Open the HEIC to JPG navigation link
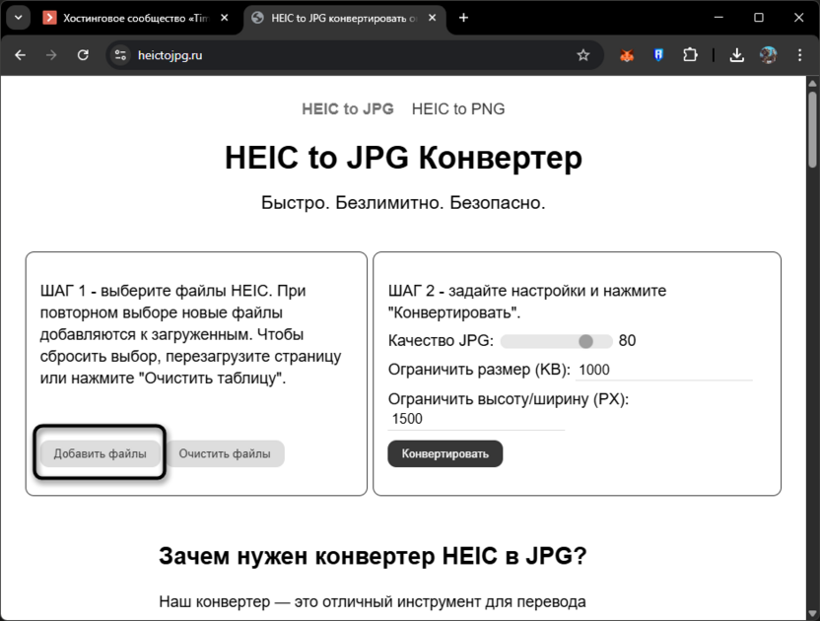Image resolution: width=820 pixels, height=621 pixels. coord(348,108)
